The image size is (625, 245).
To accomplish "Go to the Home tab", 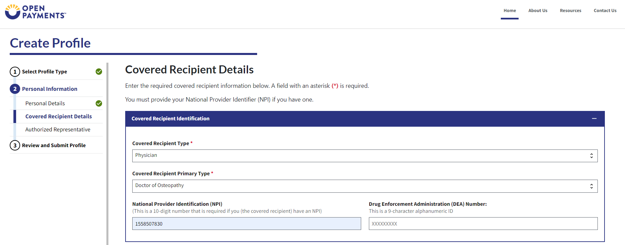I will (x=510, y=11).
